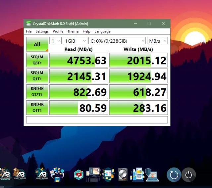Screen dimensions: 212x188
Task: Open the File menu
Action: pos(29,31)
